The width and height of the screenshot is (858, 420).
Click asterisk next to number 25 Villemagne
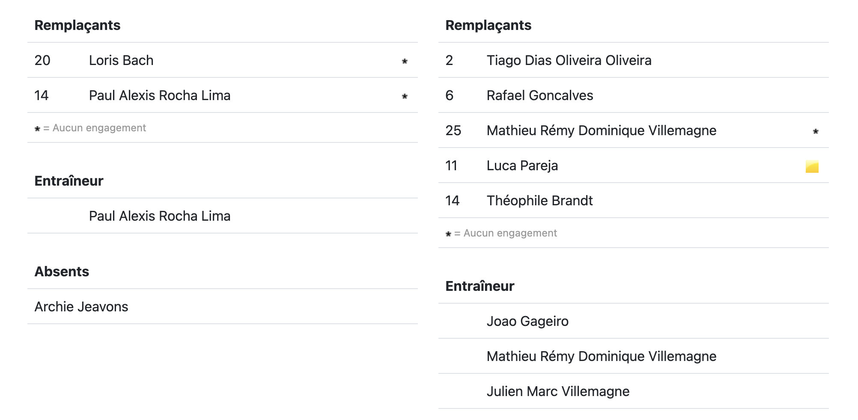(816, 131)
